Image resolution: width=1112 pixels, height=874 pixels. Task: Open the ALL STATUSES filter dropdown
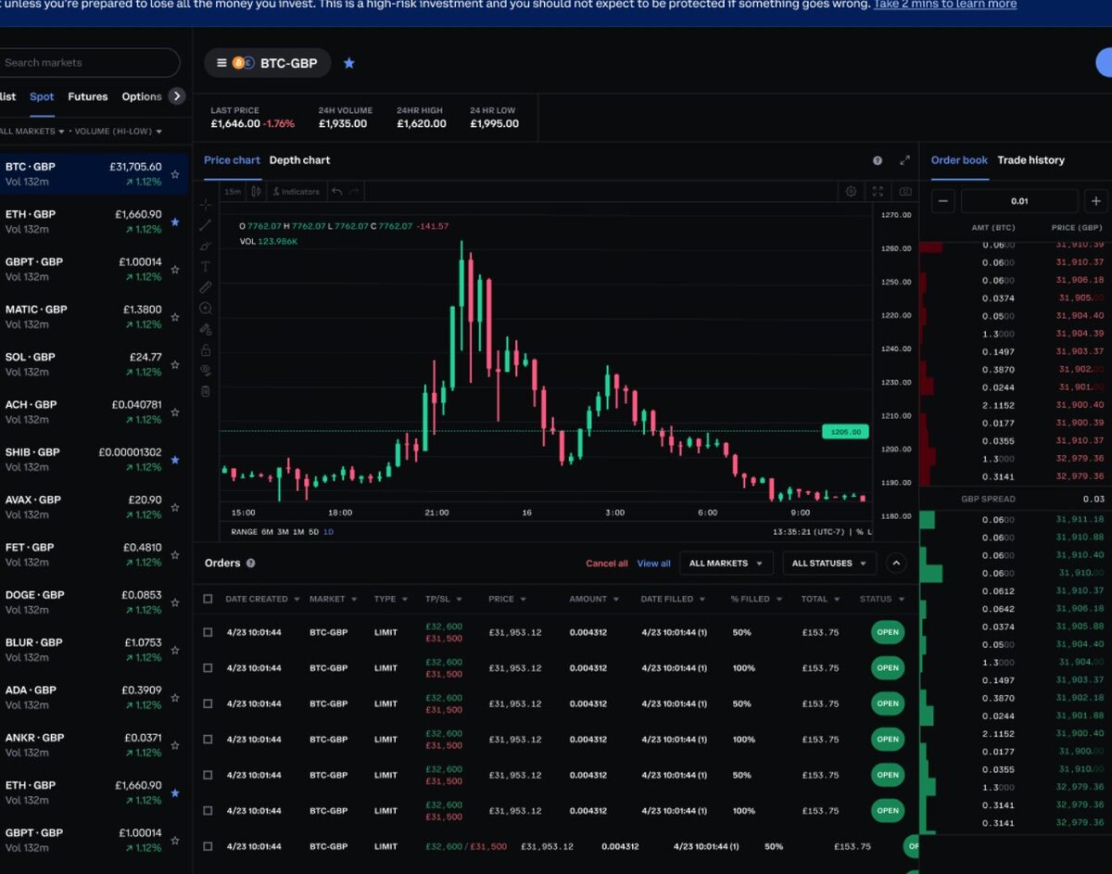(x=828, y=563)
